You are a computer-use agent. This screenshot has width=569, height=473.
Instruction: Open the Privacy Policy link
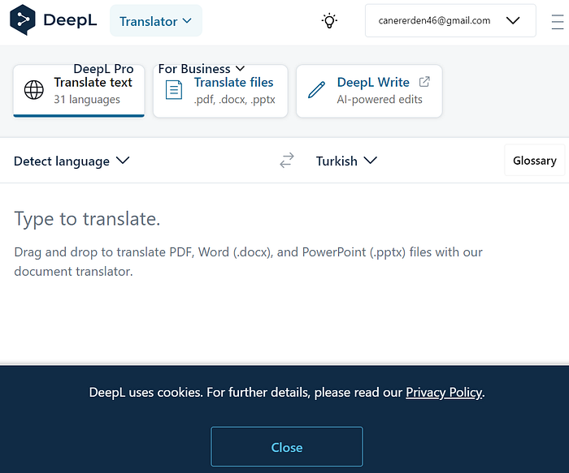coord(444,392)
